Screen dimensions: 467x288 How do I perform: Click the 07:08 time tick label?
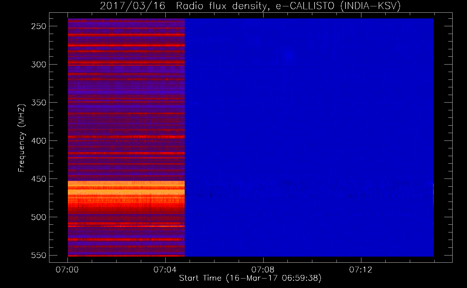(263, 270)
